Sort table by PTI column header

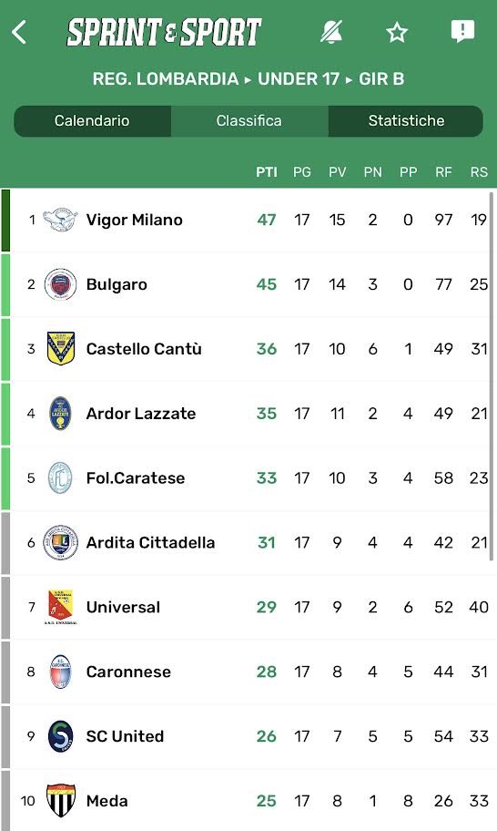coord(266,171)
